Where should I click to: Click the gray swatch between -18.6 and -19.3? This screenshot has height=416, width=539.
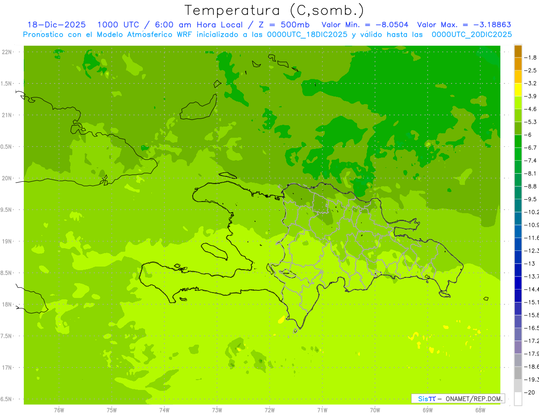pos(518,373)
